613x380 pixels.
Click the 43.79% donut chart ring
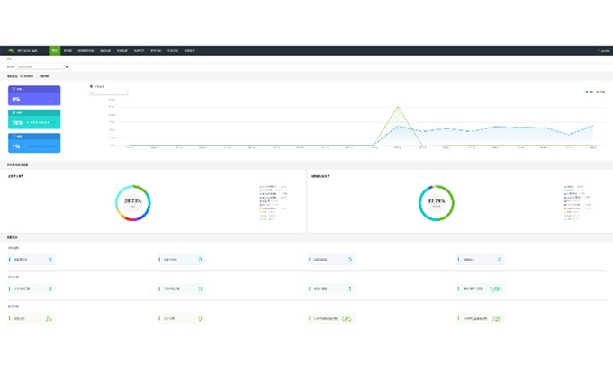pos(437,203)
